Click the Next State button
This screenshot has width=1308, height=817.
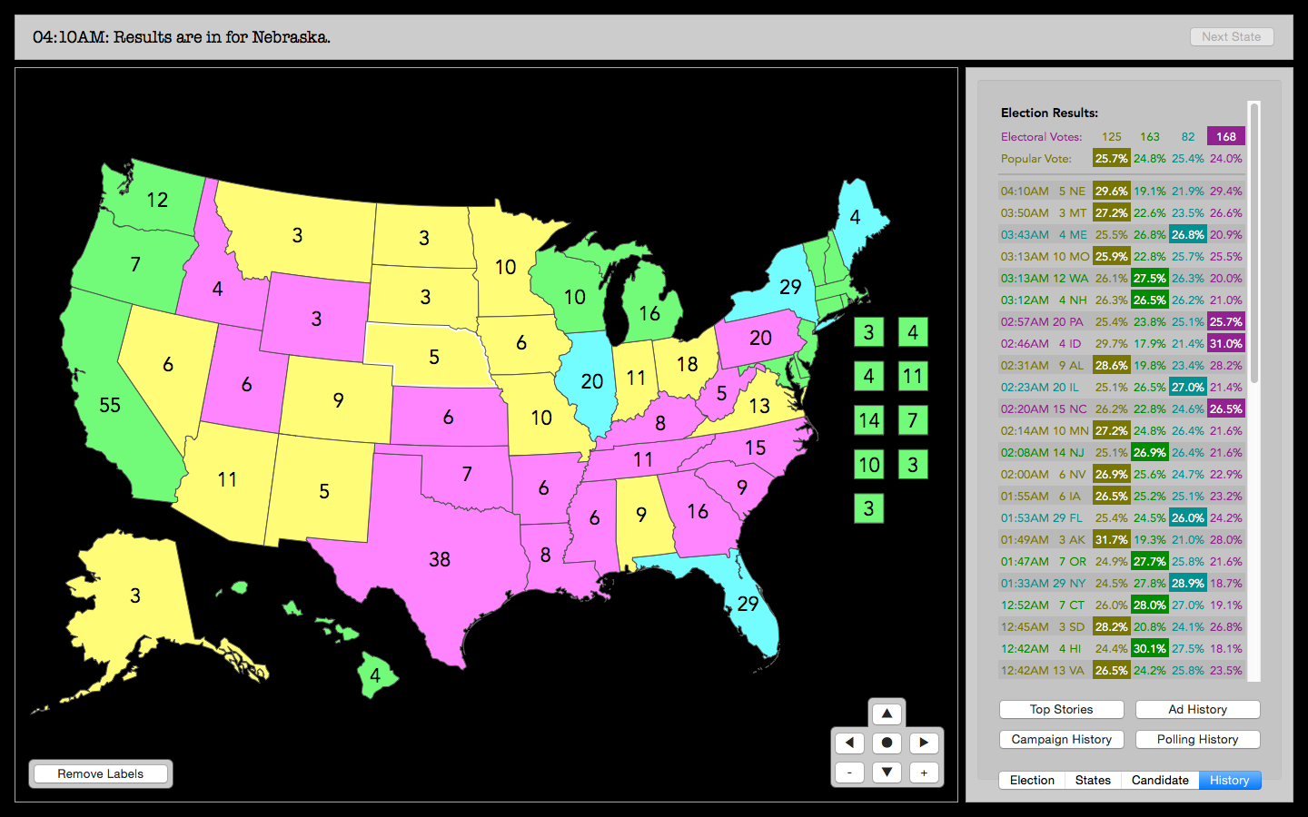point(1231,36)
